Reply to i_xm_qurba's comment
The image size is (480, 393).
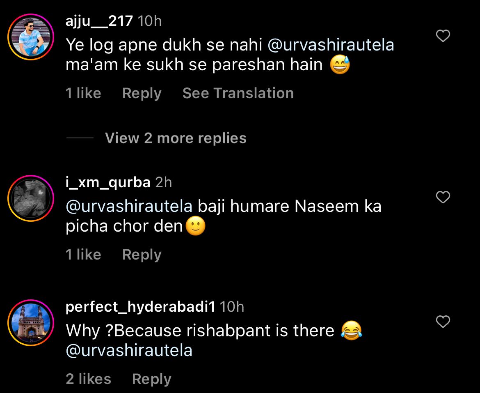point(142,255)
